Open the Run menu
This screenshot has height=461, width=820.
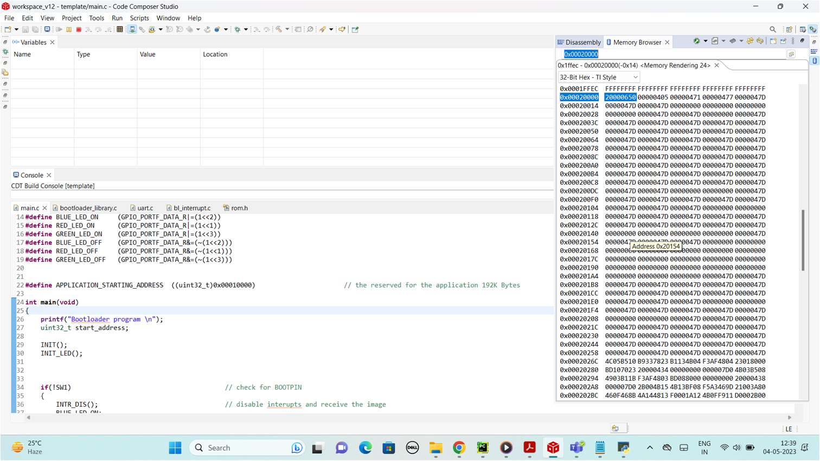[117, 18]
